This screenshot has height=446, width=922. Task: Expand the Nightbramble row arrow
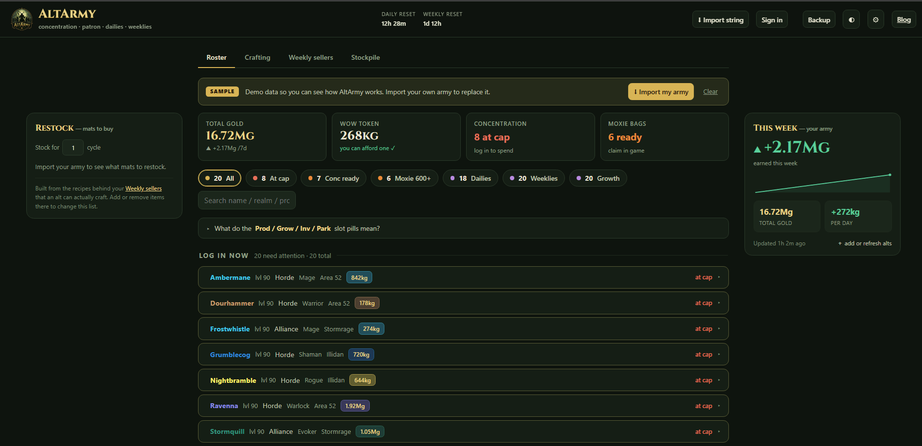coord(719,380)
